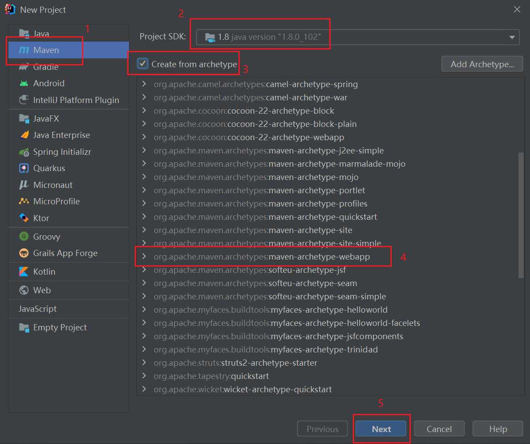Expand the maven-archetype-quickstart node

[x=144, y=217]
